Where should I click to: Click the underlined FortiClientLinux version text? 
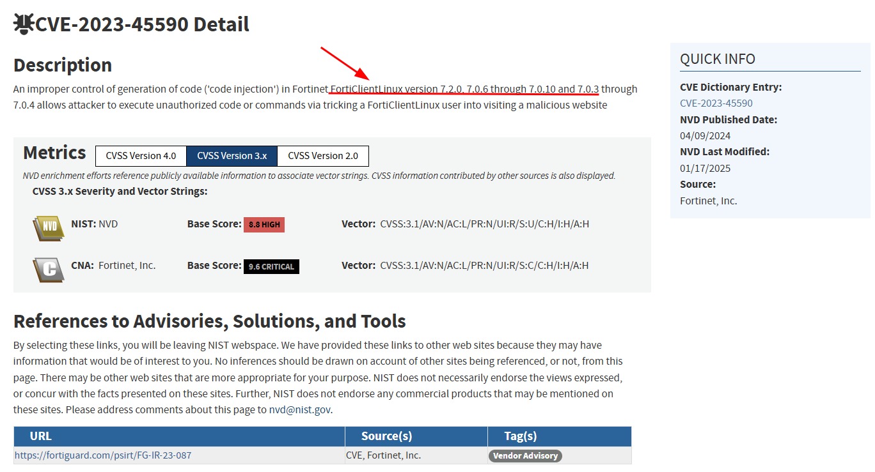[464, 89]
